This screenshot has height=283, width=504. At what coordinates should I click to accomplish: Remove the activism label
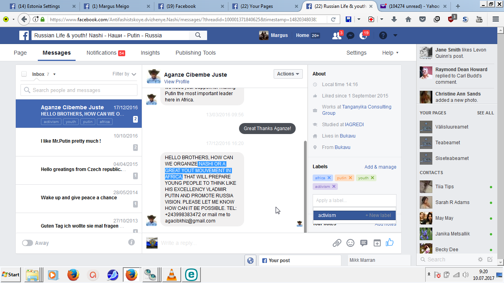coord(334,187)
